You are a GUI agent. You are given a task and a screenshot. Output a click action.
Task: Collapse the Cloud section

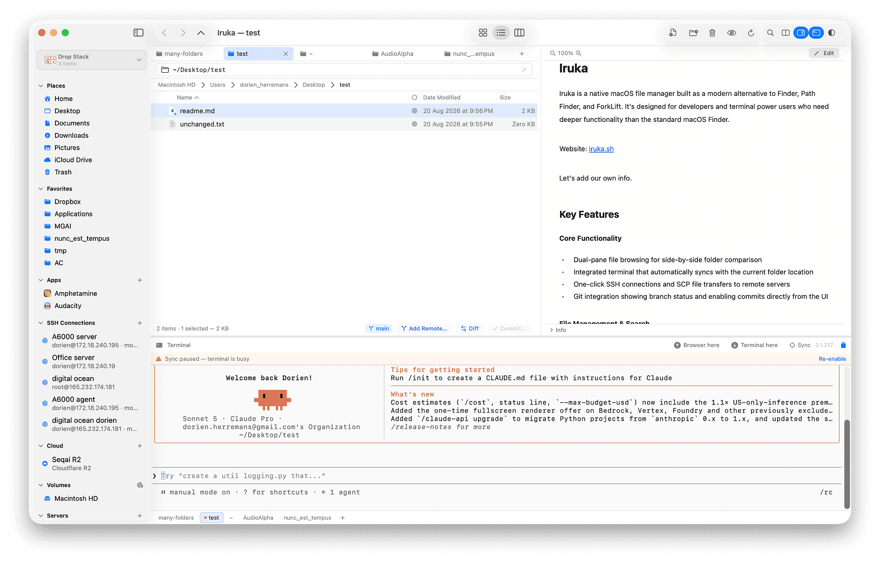tap(41, 446)
